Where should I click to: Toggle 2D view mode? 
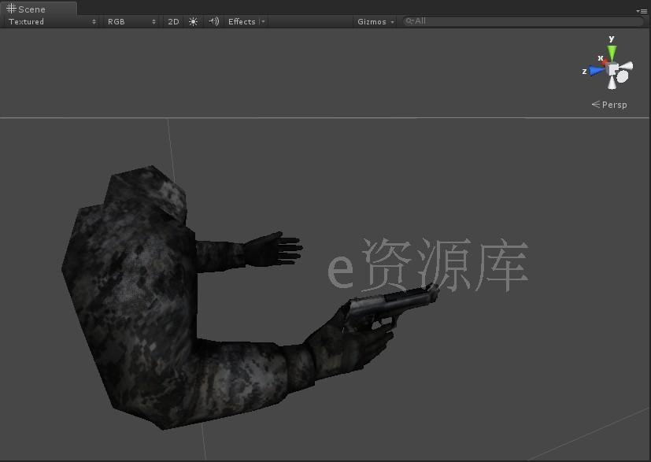(173, 21)
